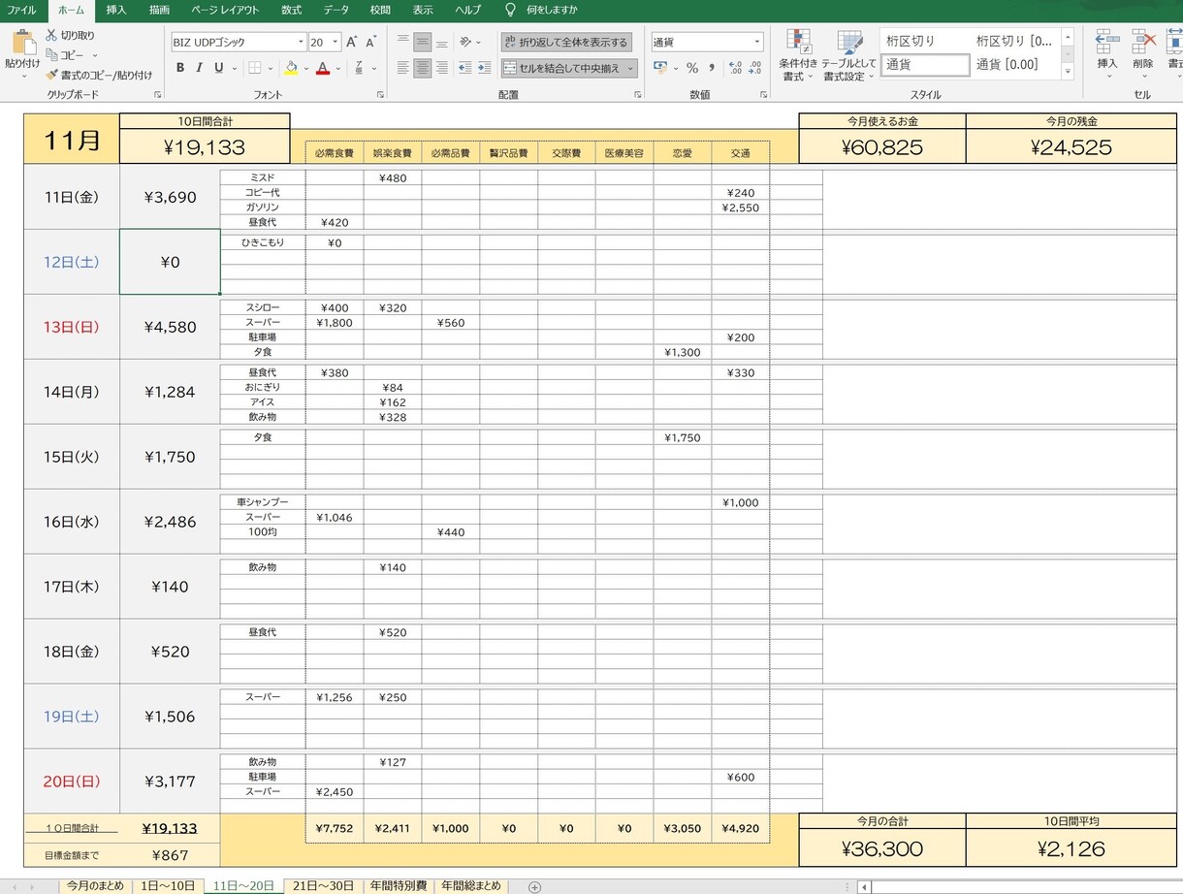1183x894 pixels.
Task: Toggle underline formatting
Action: (219, 68)
